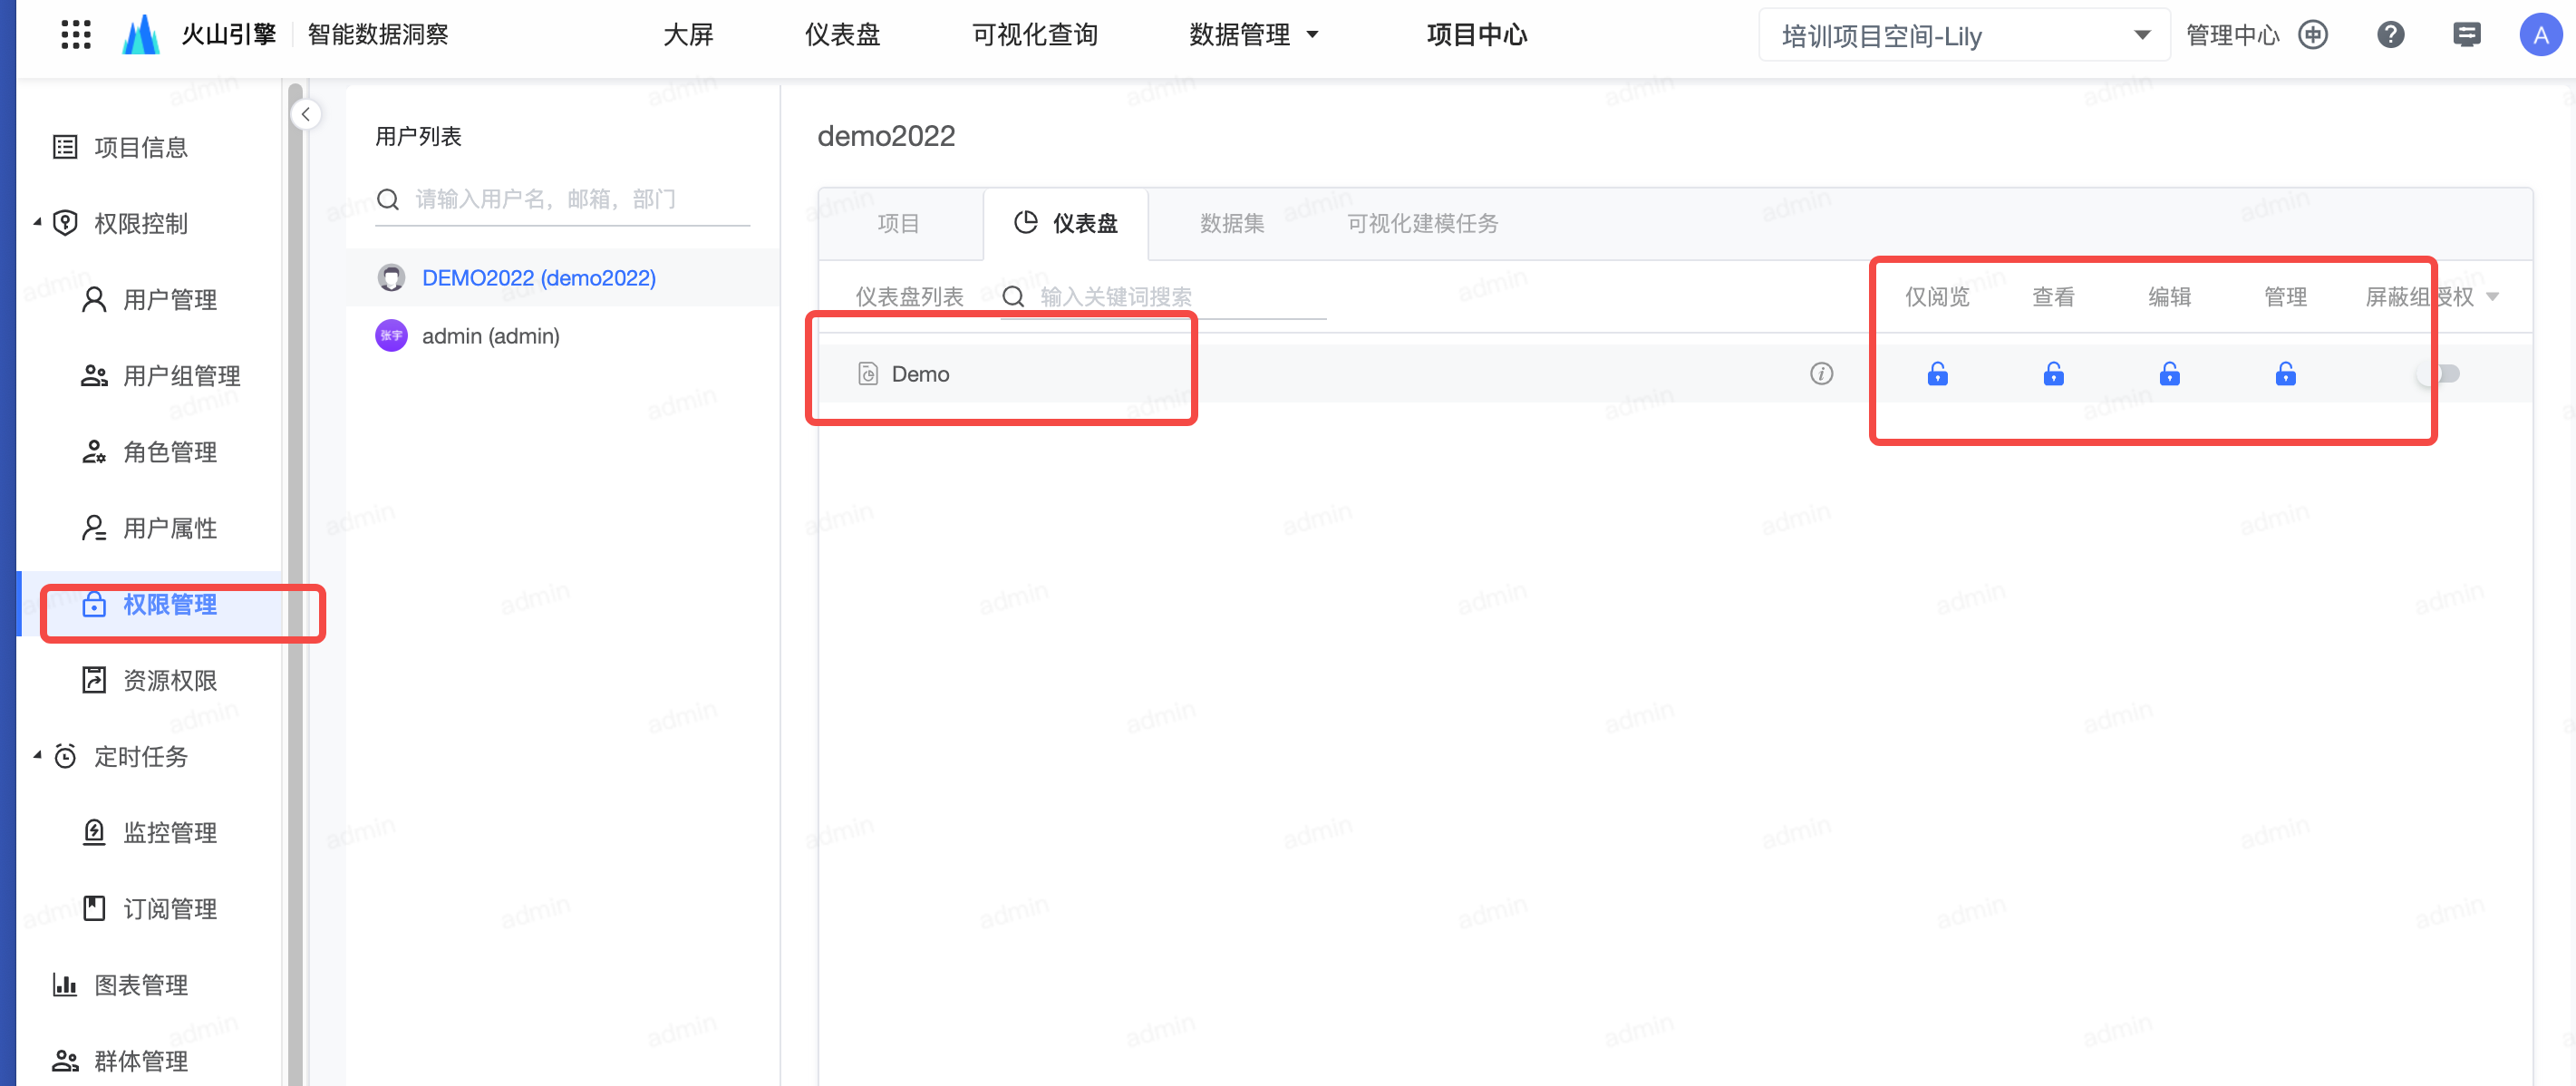Viewport: 2576px width, 1086px height.
Task: Focus the user name search field
Action: (x=563, y=199)
